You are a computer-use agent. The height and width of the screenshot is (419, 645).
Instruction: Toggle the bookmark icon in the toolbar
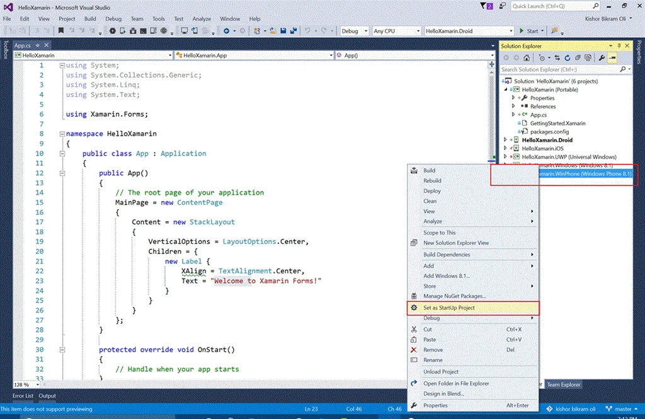(x=61, y=31)
